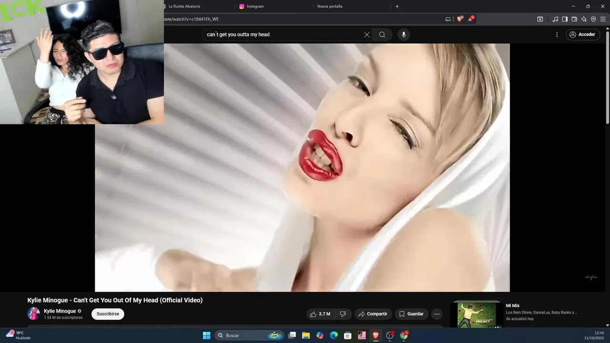Open more actions menu beside Guardar

[437, 314]
